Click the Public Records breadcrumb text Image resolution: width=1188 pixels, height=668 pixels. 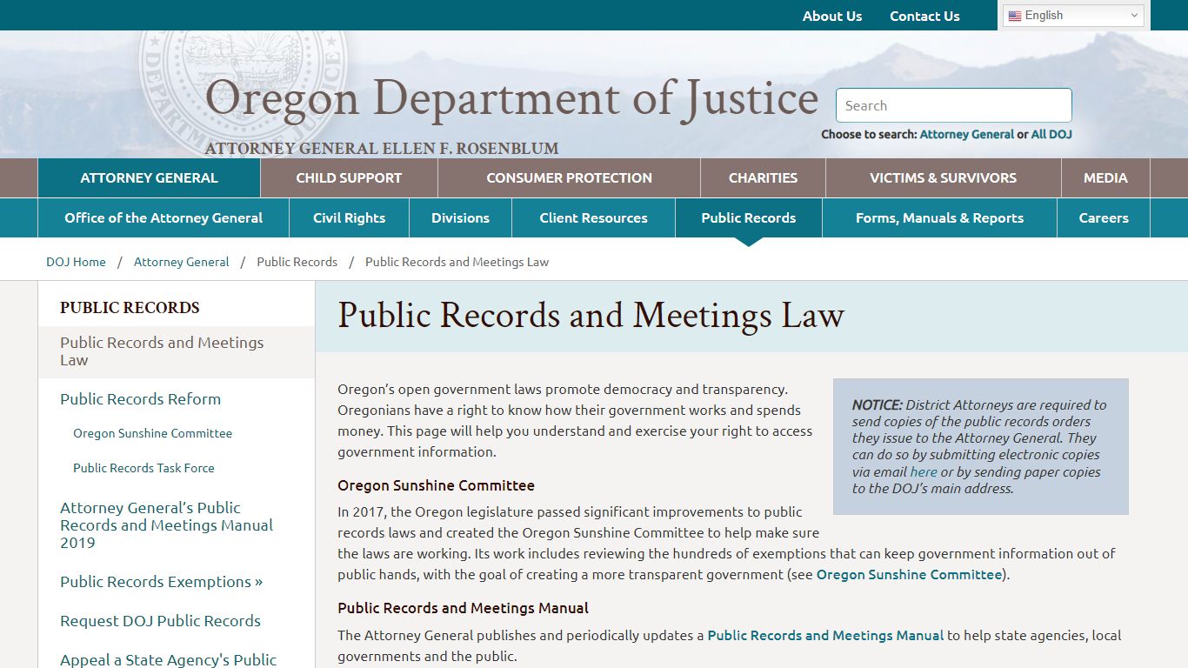(x=297, y=262)
